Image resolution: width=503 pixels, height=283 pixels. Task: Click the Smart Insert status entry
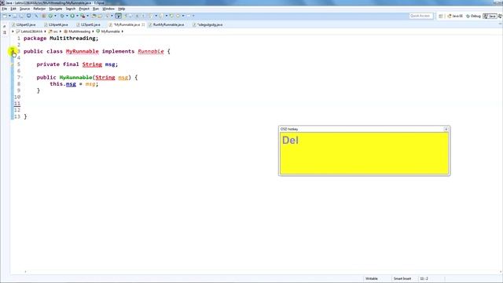coord(402,278)
